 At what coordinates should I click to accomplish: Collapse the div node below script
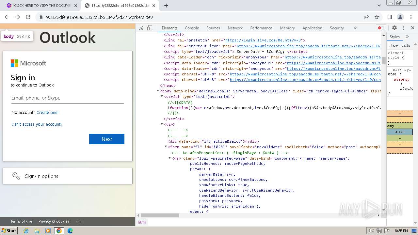click(x=162, y=124)
